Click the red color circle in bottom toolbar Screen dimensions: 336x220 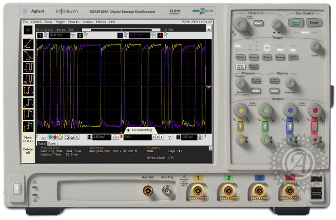(x=55, y=136)
